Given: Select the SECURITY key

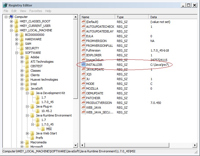Looking at the screenshot, I should pos(32,48).
